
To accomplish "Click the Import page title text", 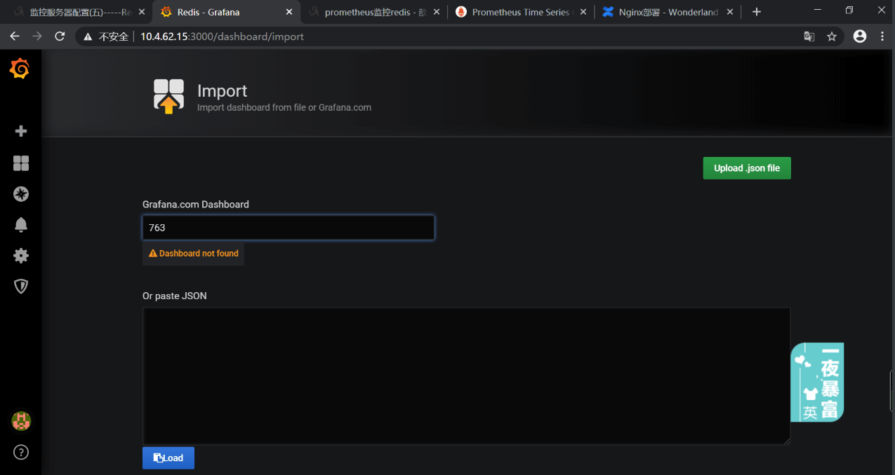I will [x=222, y=91].
